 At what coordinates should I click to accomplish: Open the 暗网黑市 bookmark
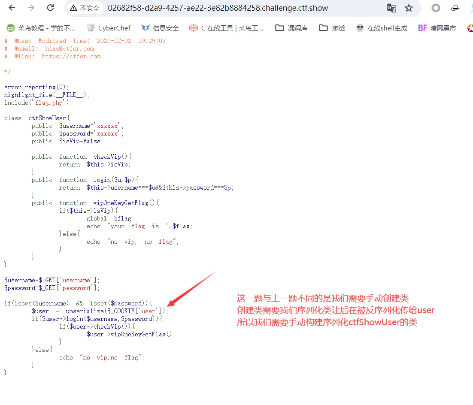click(437, 28)
